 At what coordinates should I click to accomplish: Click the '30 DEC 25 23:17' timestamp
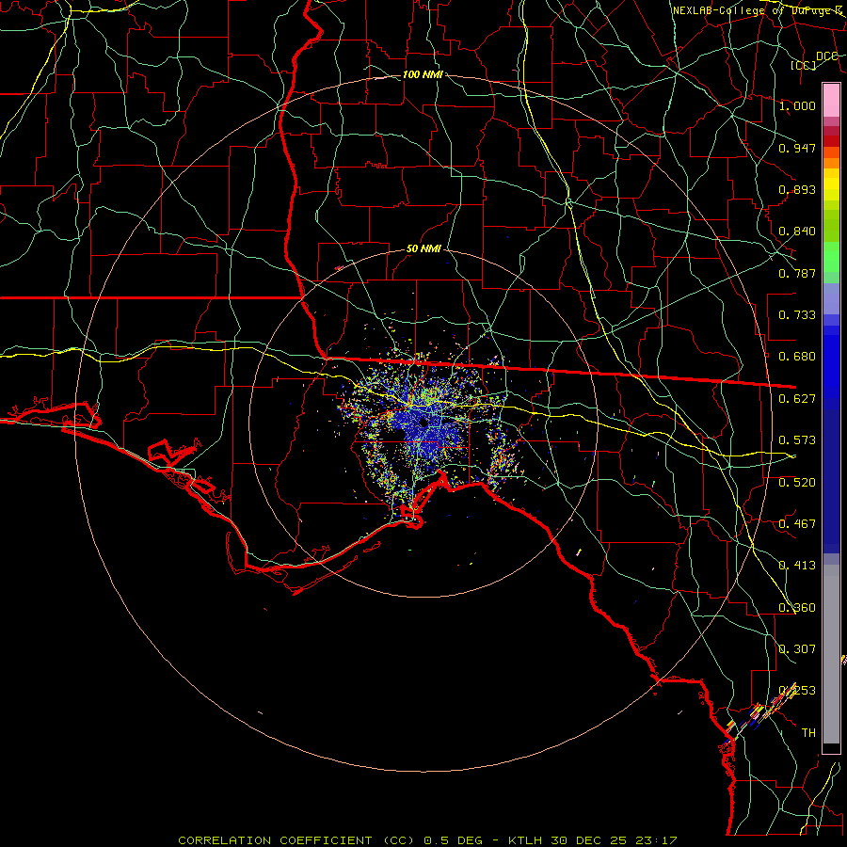coord(615,840)
